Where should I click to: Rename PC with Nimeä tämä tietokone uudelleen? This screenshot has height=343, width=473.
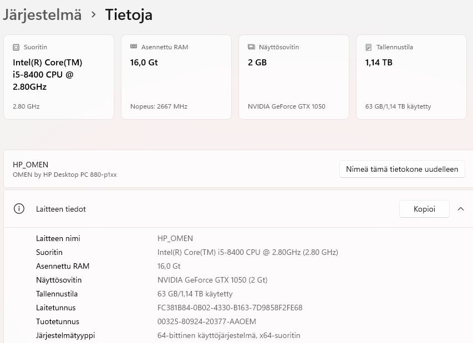pos(402,169)
